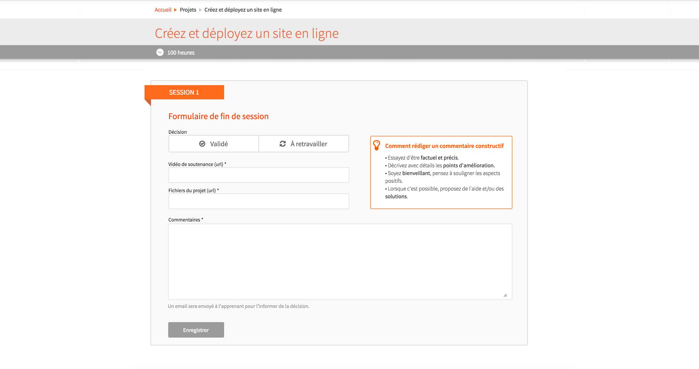
Task: Go to the Projets breadcrumb
Action: 188,10
